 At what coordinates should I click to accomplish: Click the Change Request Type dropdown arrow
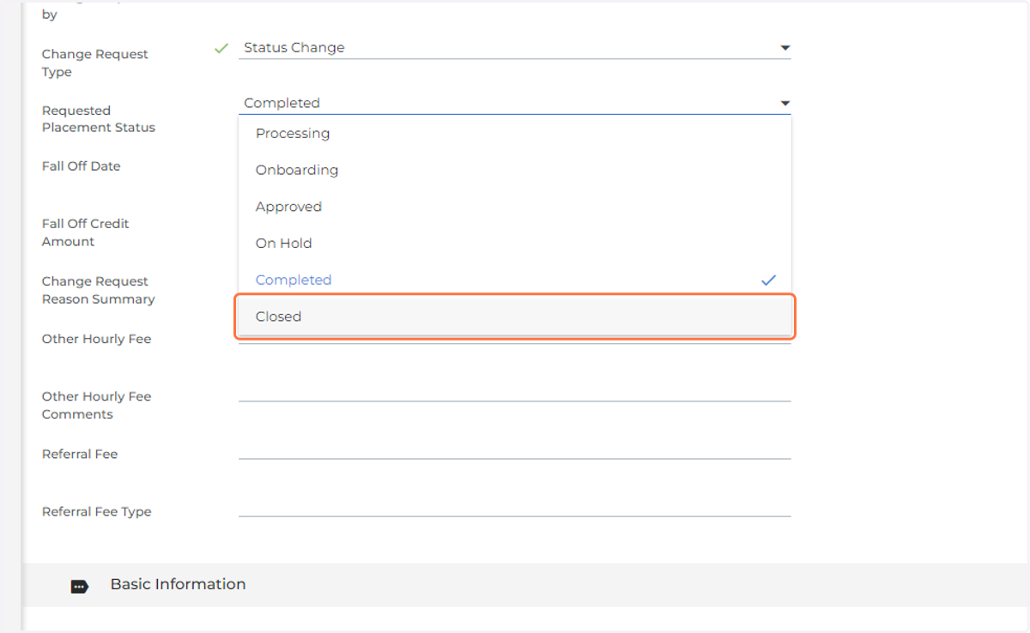pos(785,48)
